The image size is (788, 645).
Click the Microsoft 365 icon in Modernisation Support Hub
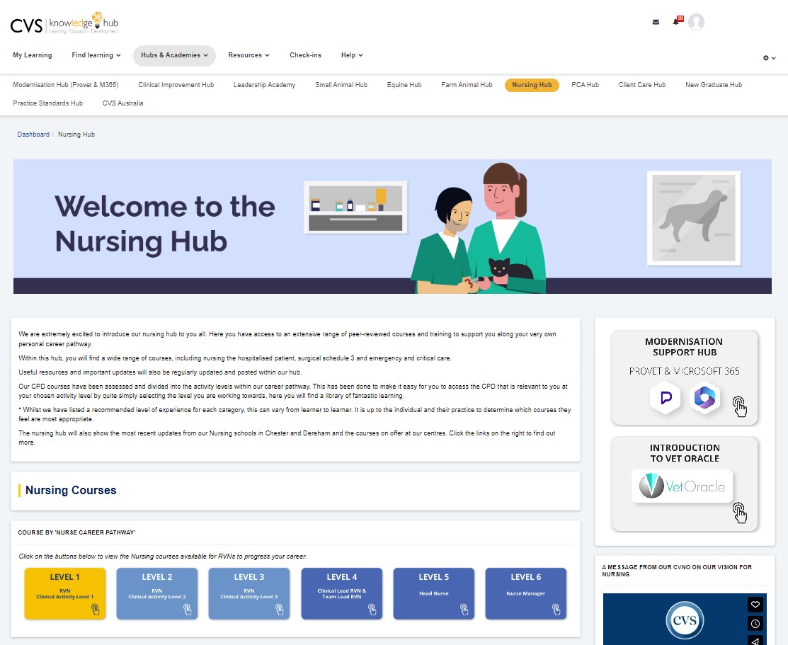[x=704, y=398]
